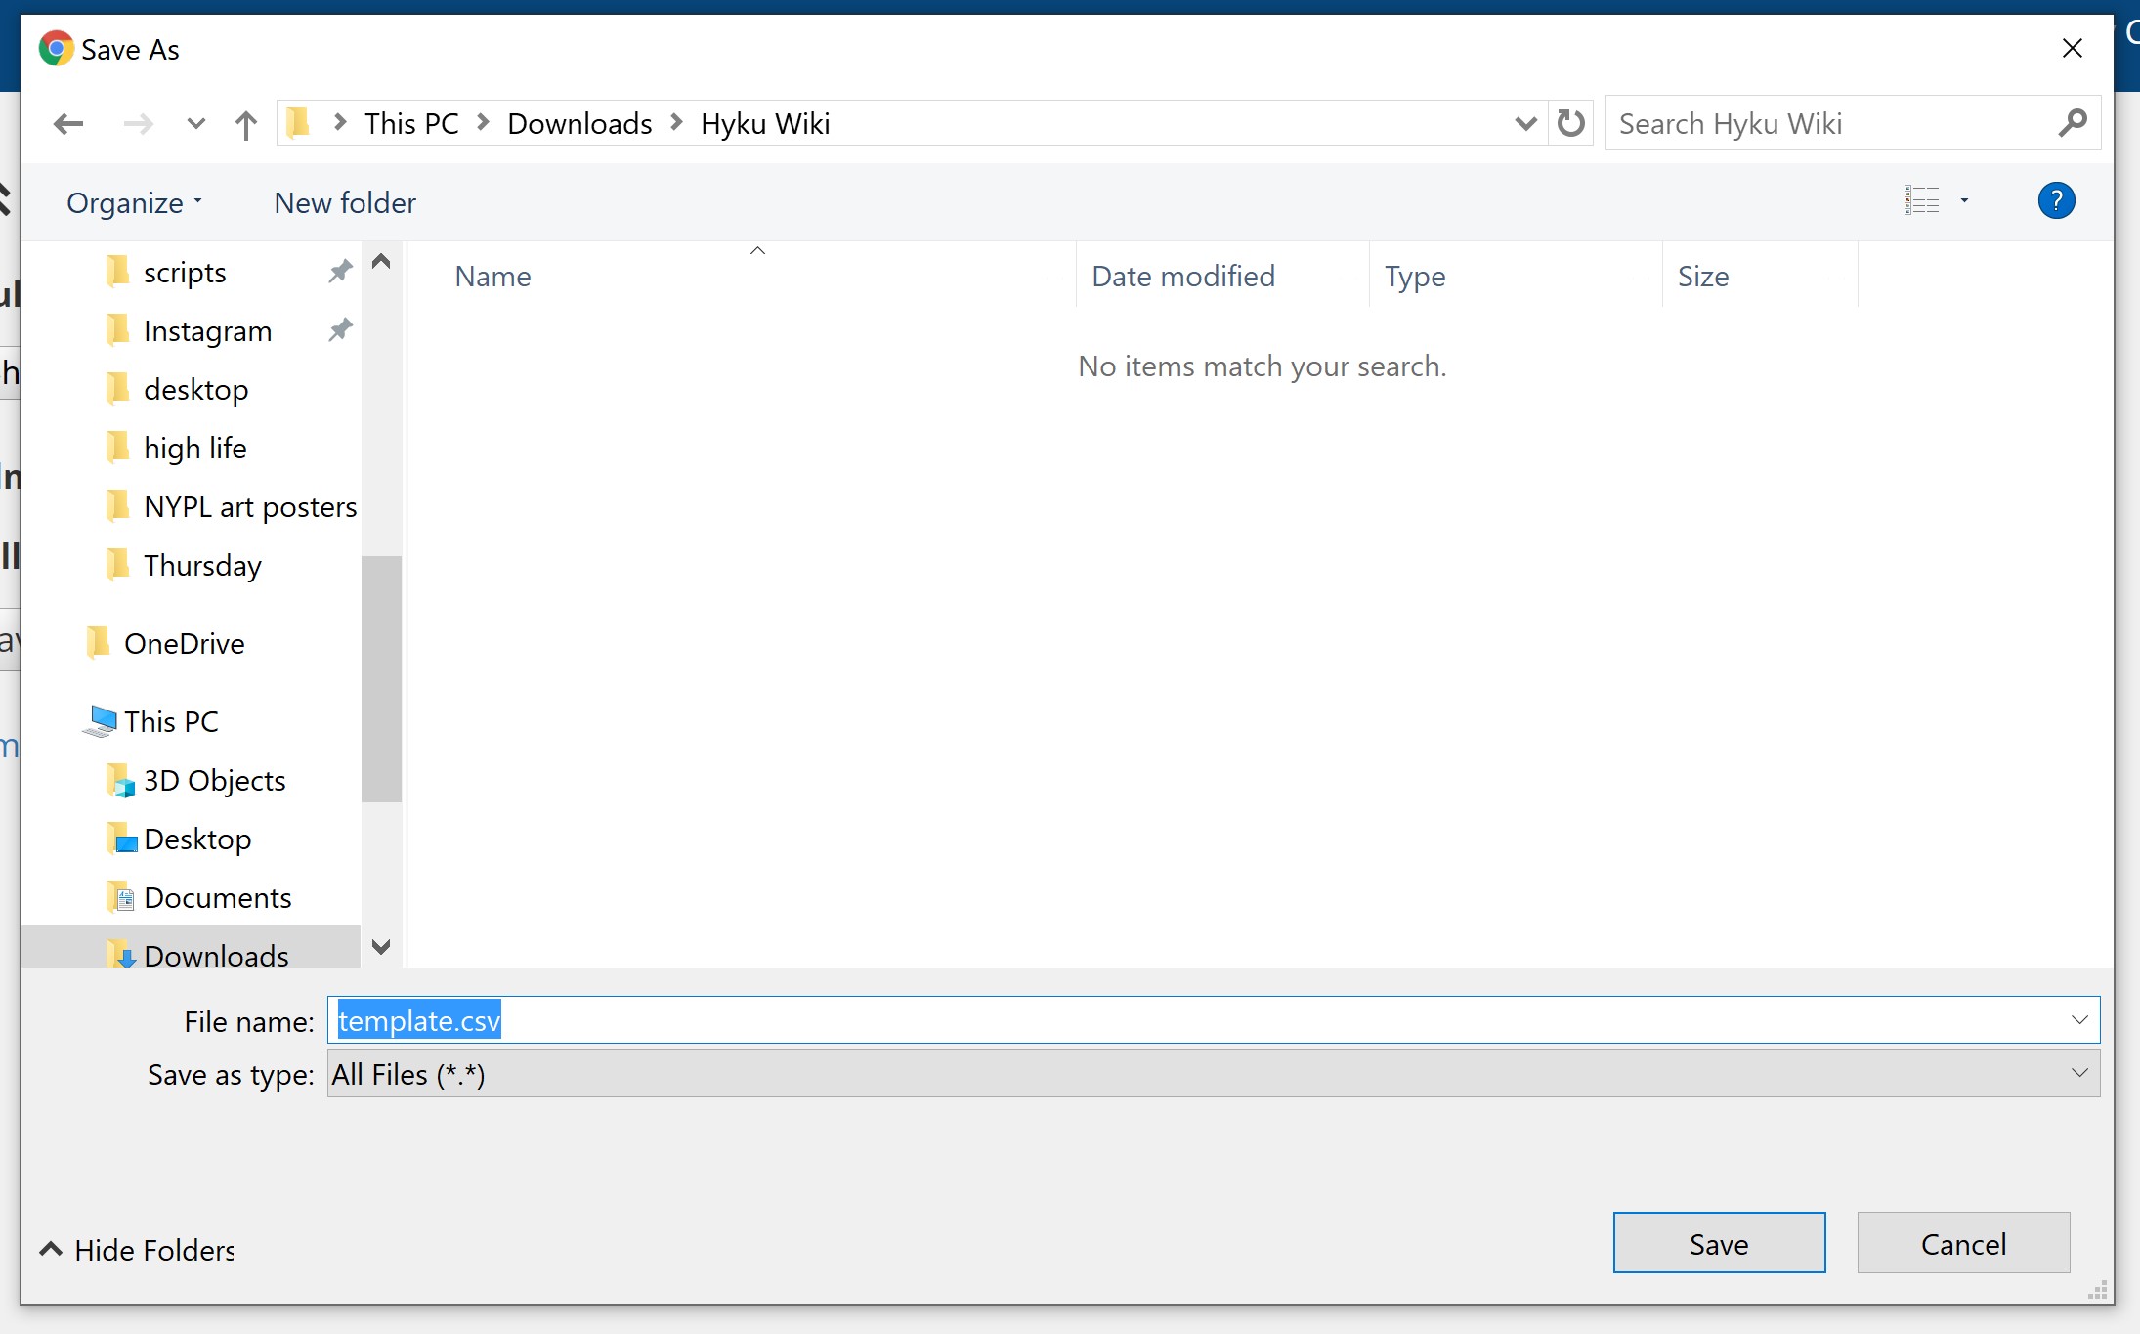Click New folder in toolbar
This screenshot has height=1334, width=2140.
coord(345,202)
